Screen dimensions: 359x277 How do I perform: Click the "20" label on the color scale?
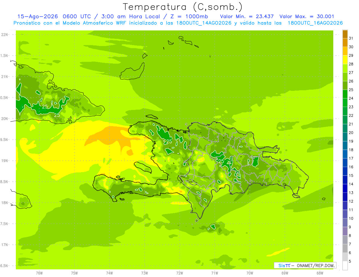(351, 133)
